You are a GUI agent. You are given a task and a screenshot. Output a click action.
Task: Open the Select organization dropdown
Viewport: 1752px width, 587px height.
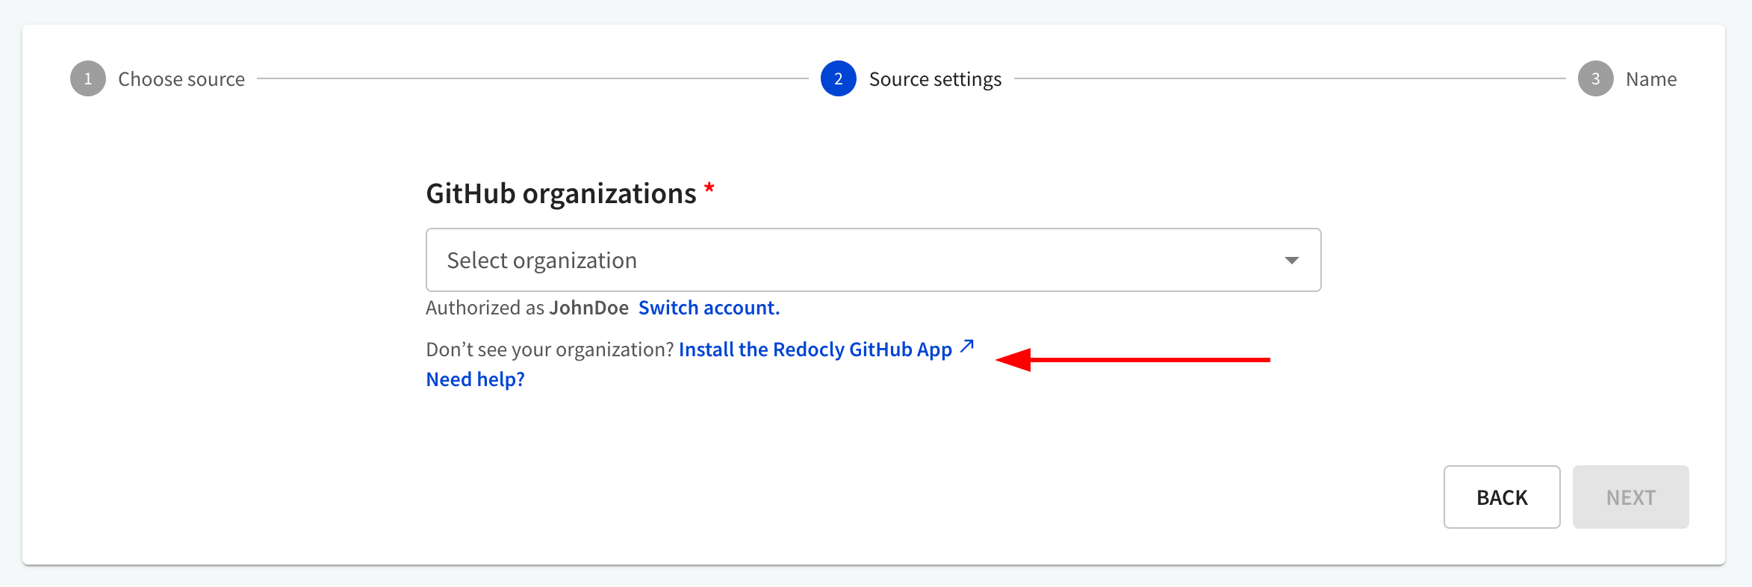[x=873, y=260]
